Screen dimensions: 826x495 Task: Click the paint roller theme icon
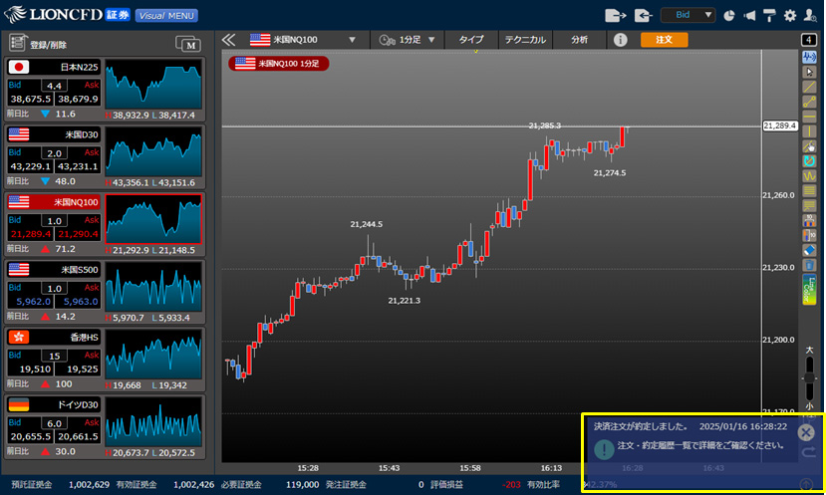click(769, 15)
